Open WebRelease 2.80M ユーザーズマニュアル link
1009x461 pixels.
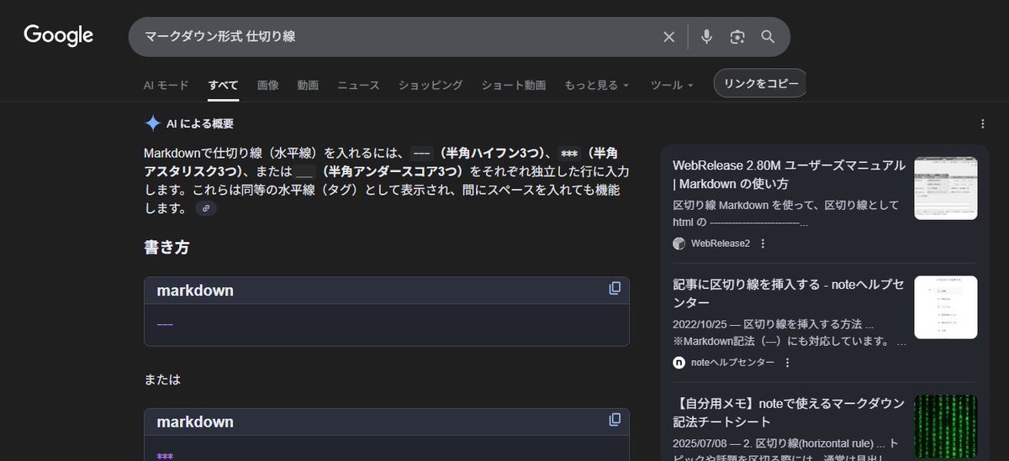[789, 174]
